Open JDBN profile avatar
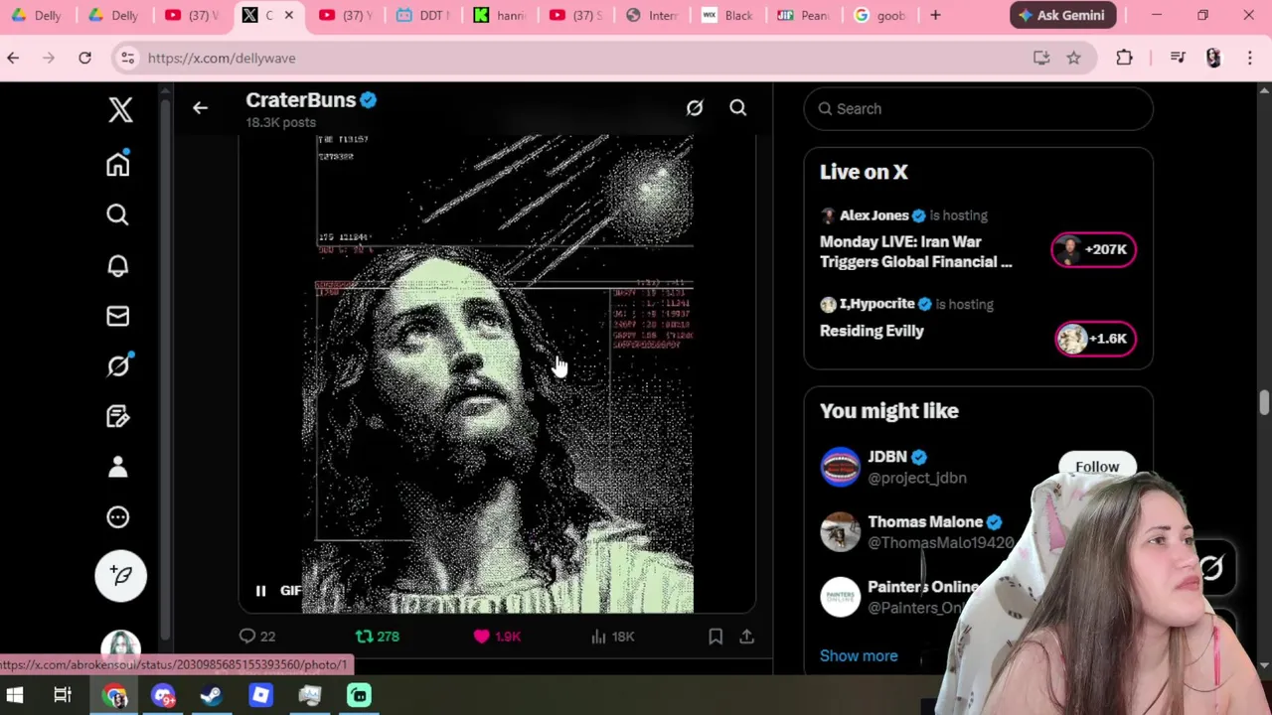1272x715 pixels. (840, 467)
